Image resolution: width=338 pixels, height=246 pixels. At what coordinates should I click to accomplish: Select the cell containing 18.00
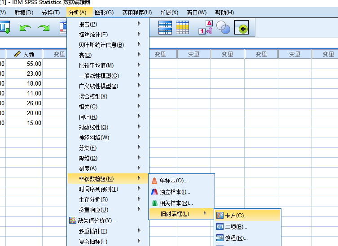[24, 83]
